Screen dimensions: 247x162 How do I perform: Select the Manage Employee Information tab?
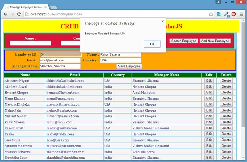[x=25, y=7]
